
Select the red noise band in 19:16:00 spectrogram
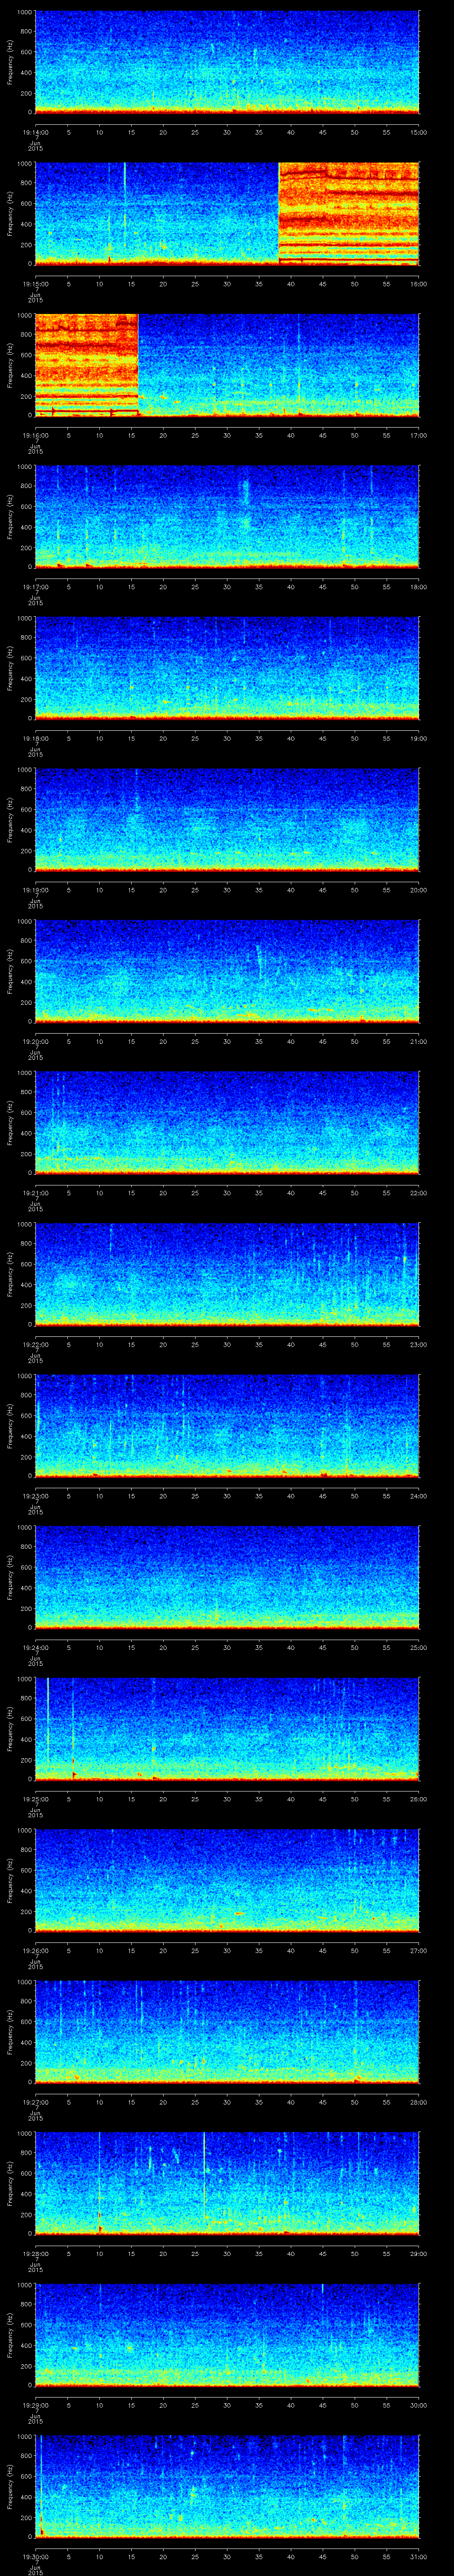(86, 365)
